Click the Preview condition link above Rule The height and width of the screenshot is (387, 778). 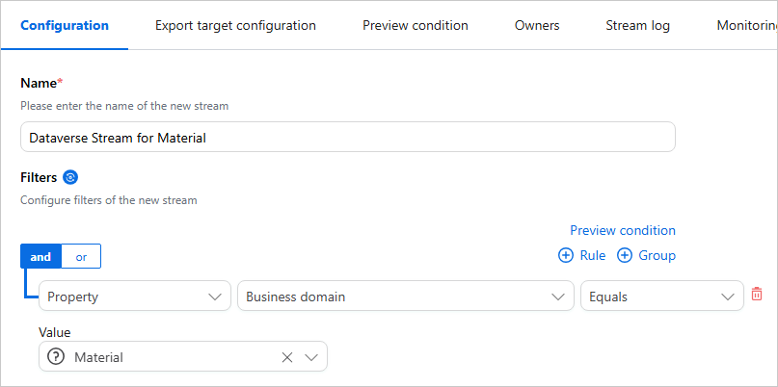[623, 230]
